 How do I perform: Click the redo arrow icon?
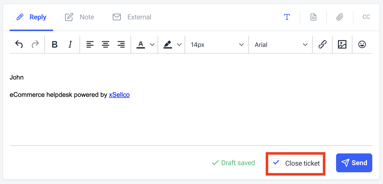click(x=35, y=44)
